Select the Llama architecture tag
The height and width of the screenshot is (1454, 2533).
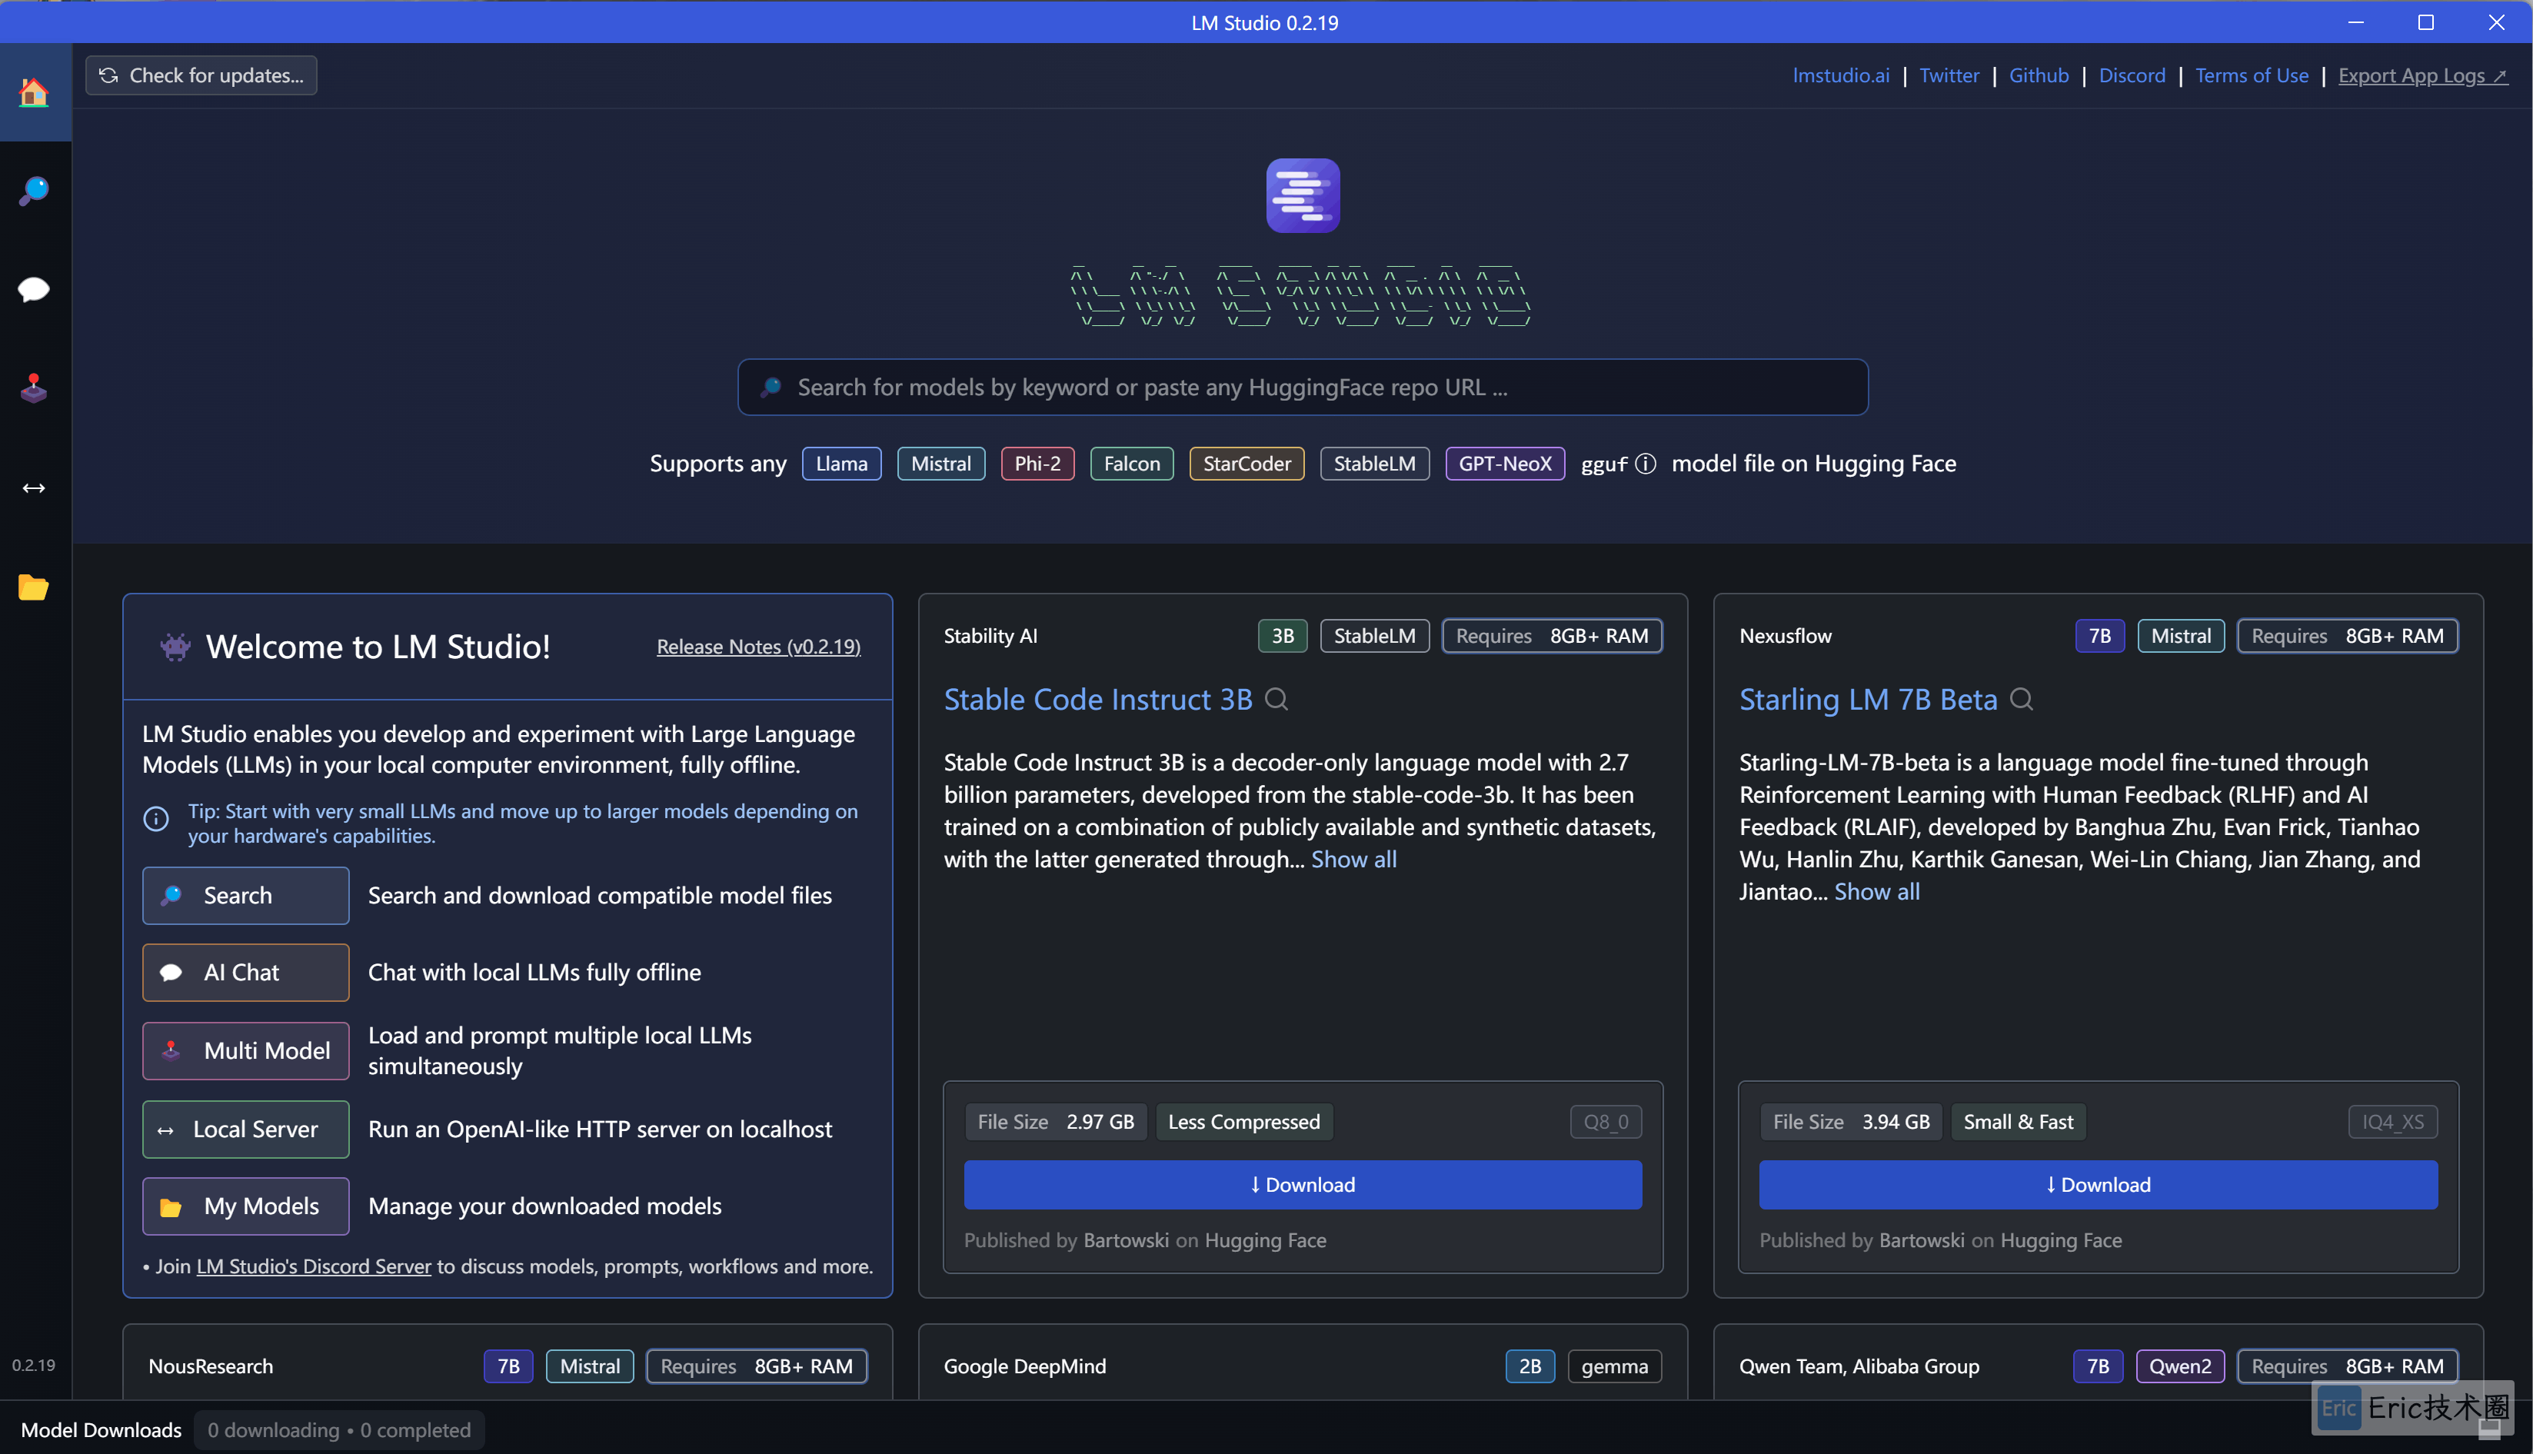point(842,464)
